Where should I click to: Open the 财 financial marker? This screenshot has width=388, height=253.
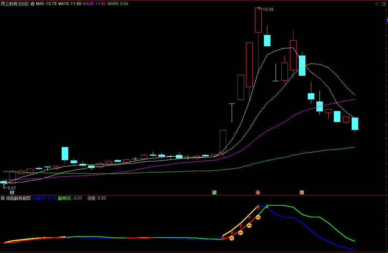coord(12,192)
